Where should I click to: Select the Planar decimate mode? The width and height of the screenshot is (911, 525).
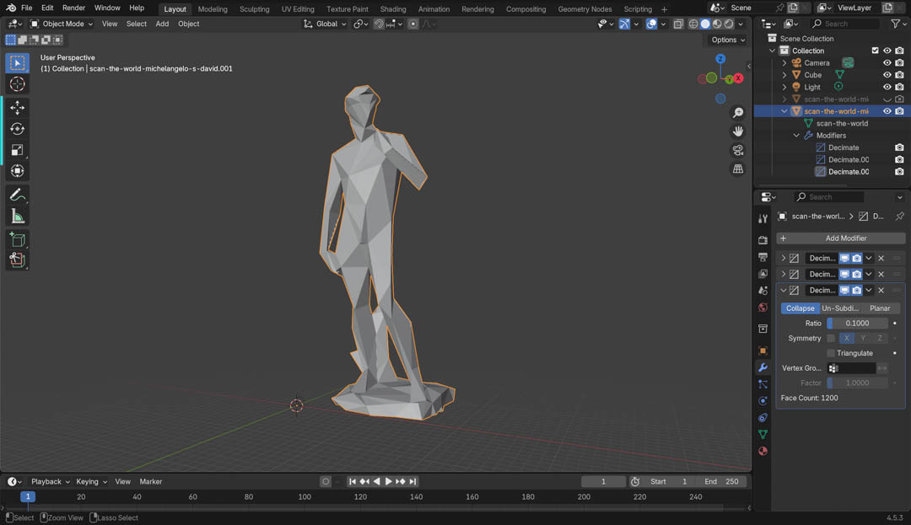880,308
